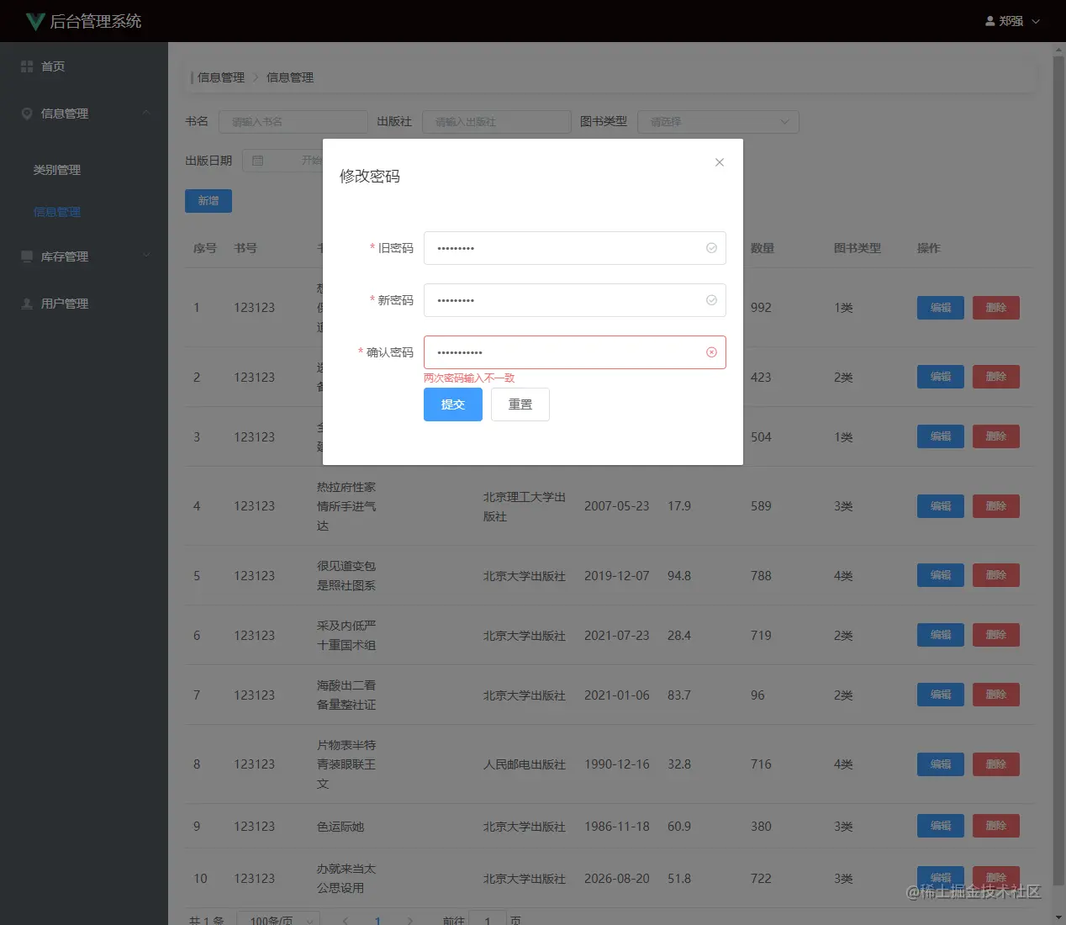Image resolution: width=1066 pixels, height=925 pixels.
Task: Click the 北京理工大学出版社 cell
Action: [525, 506]
